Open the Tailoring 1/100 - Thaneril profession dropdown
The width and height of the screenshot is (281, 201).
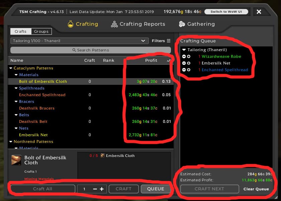[x=79, y=41]
